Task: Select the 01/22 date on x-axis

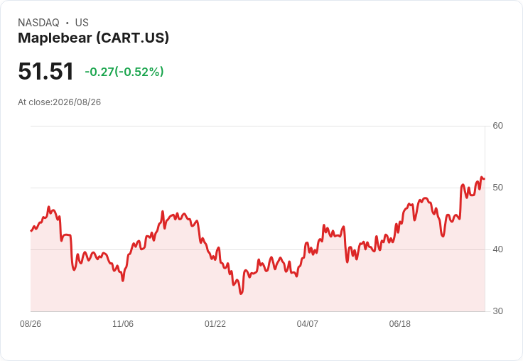Action: 215,324
